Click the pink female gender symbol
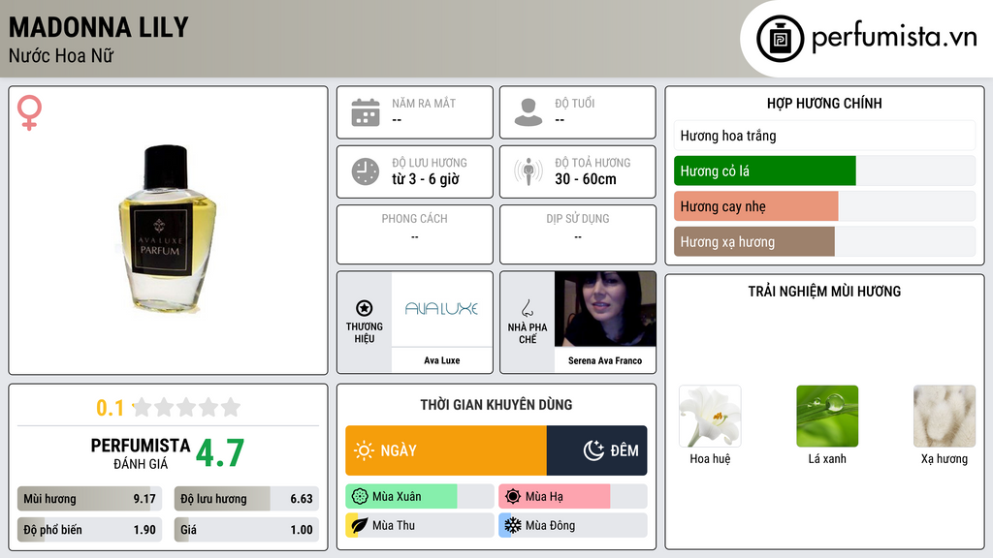The height and width of the screenshot is (558, 993). point(29,112)
